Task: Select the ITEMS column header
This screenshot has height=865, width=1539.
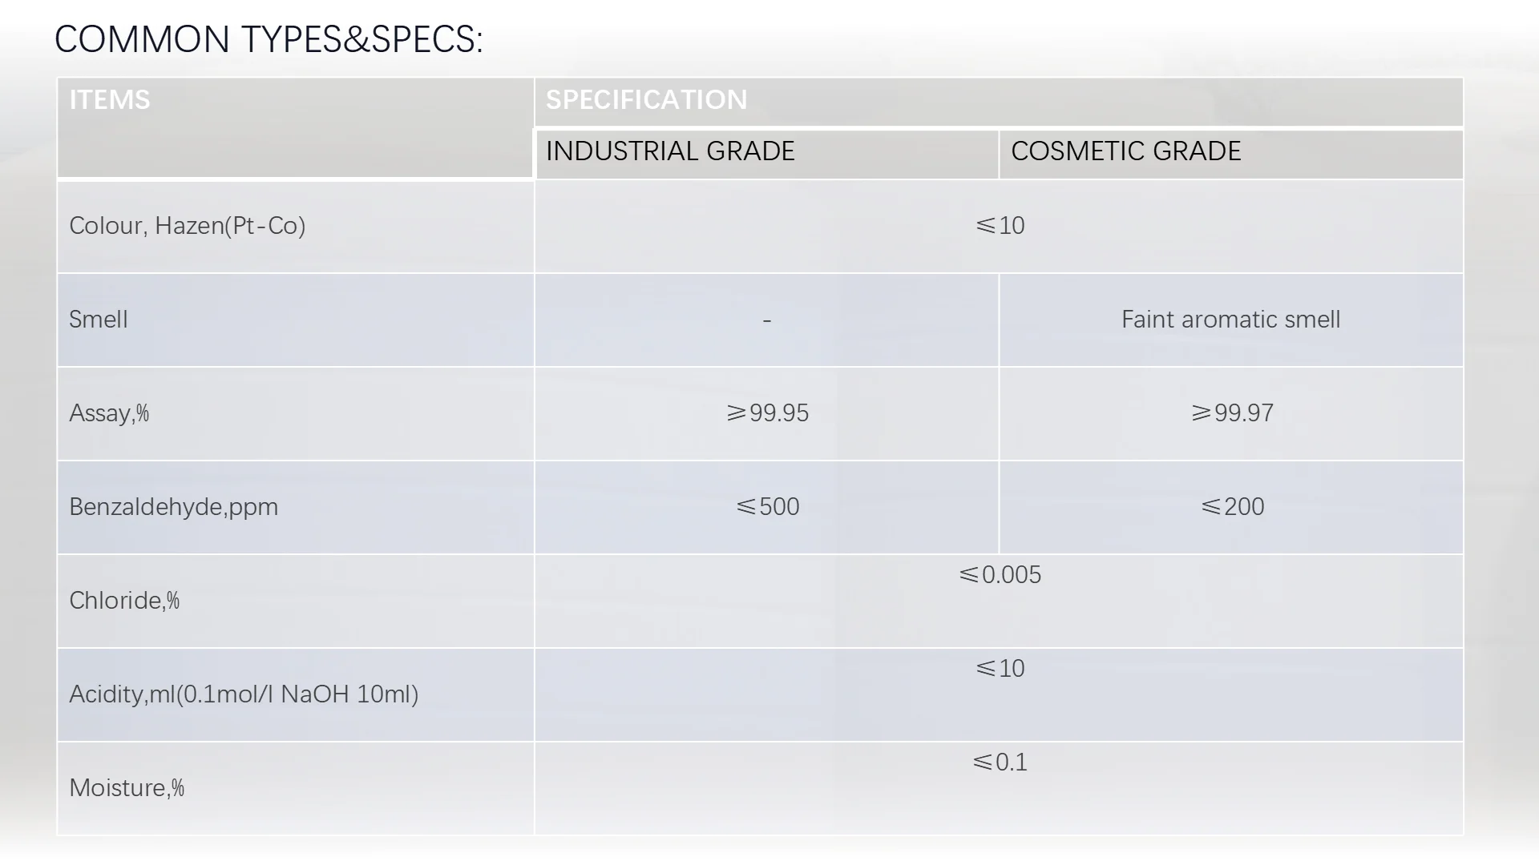Action: [x=295, y=128]
